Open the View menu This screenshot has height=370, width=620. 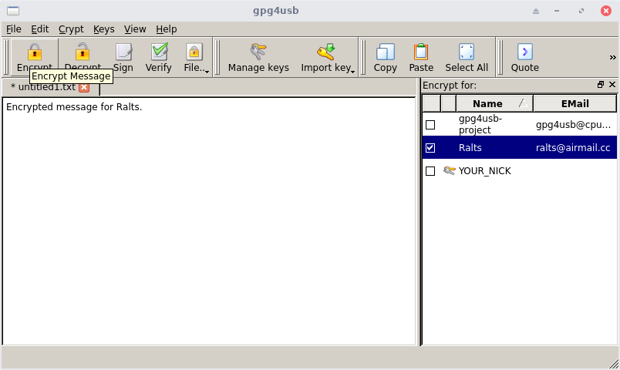tap(135, 29)
